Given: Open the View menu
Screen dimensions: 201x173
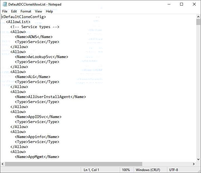Looking at the screenshot, I should [x=38, y=11].
